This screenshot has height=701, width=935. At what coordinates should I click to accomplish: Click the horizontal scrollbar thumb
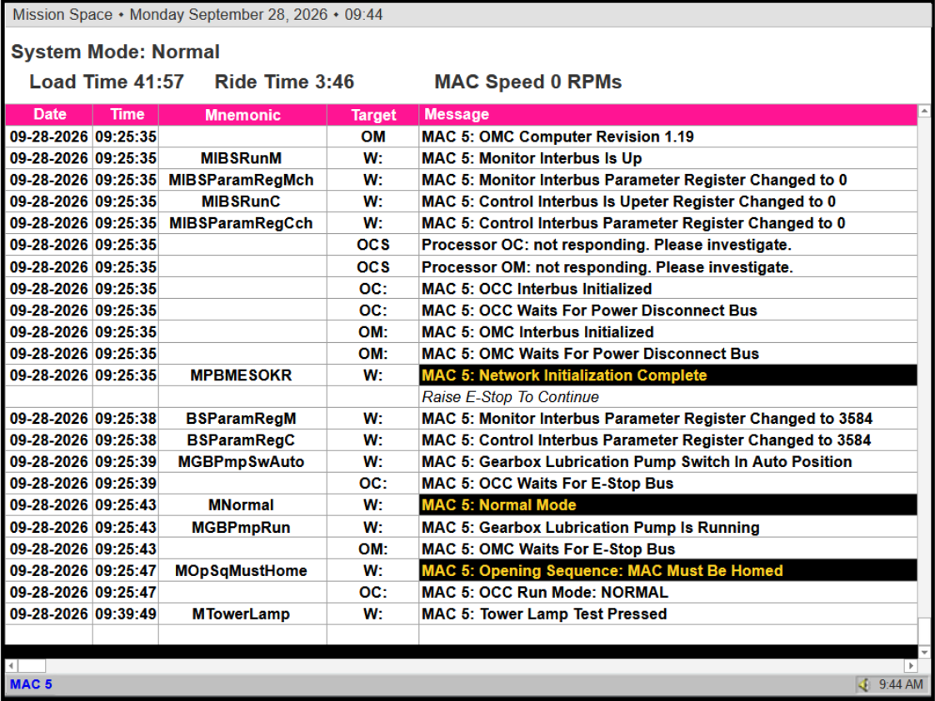[32, 665]
